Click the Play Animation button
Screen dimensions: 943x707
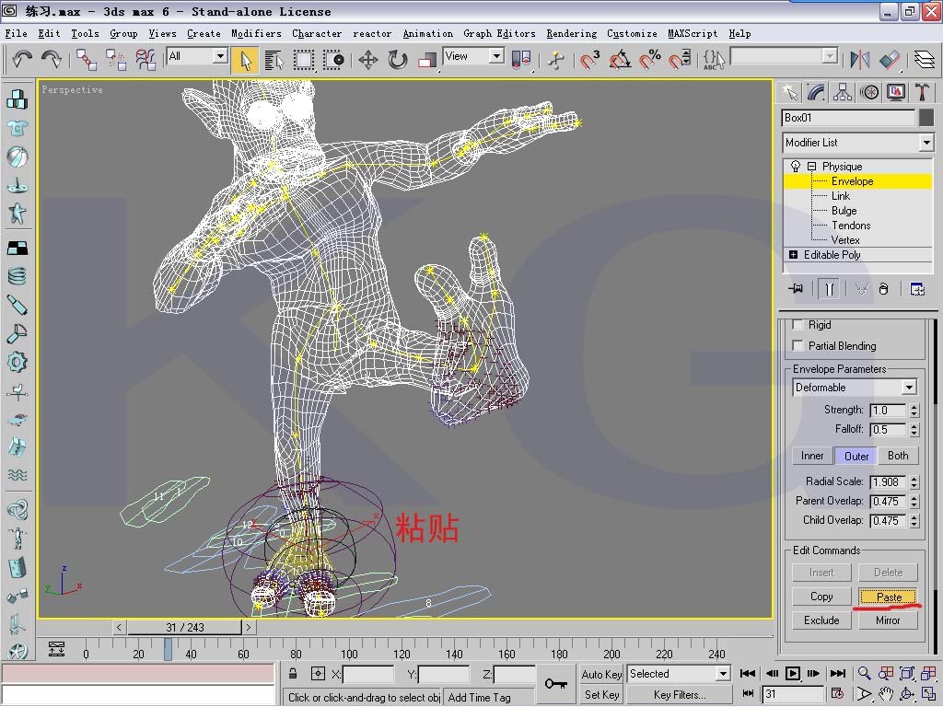793,674
